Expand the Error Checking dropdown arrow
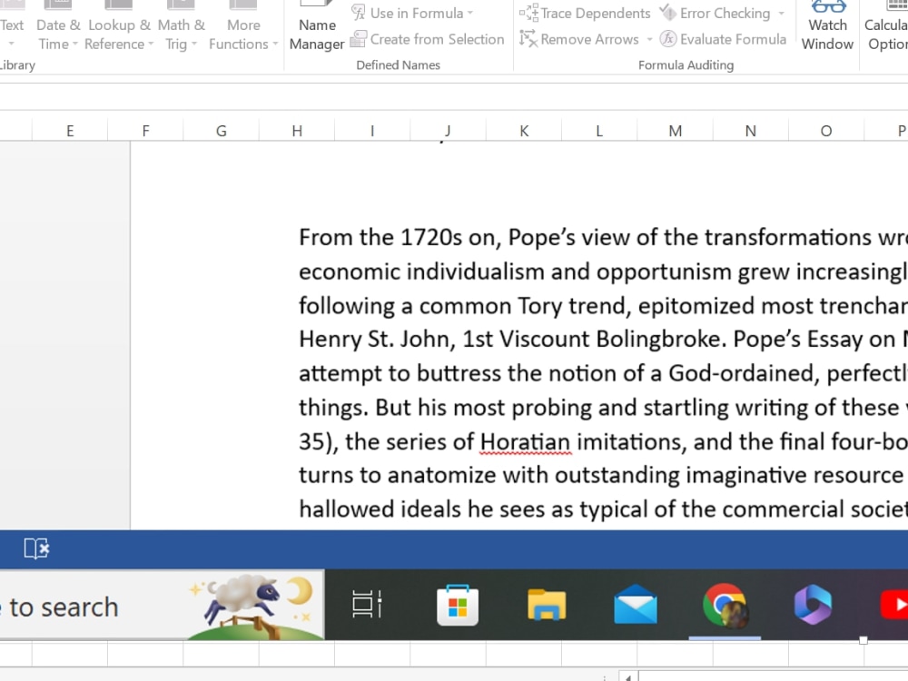 pyautogui.click(x=781, y=13)
